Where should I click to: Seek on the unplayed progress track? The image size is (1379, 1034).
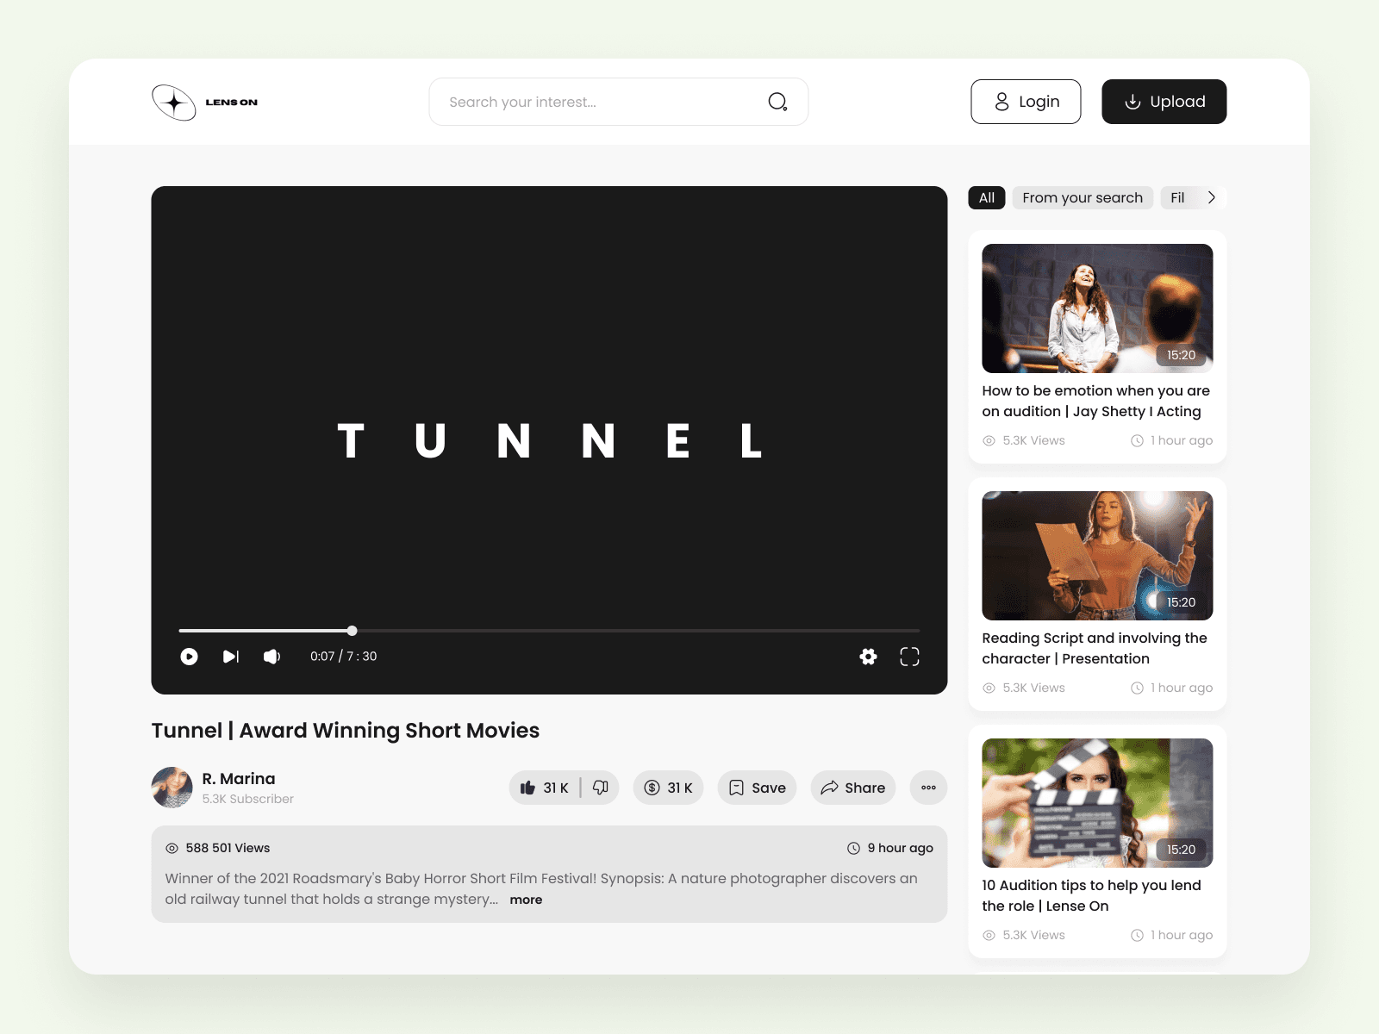click(639, 631)
